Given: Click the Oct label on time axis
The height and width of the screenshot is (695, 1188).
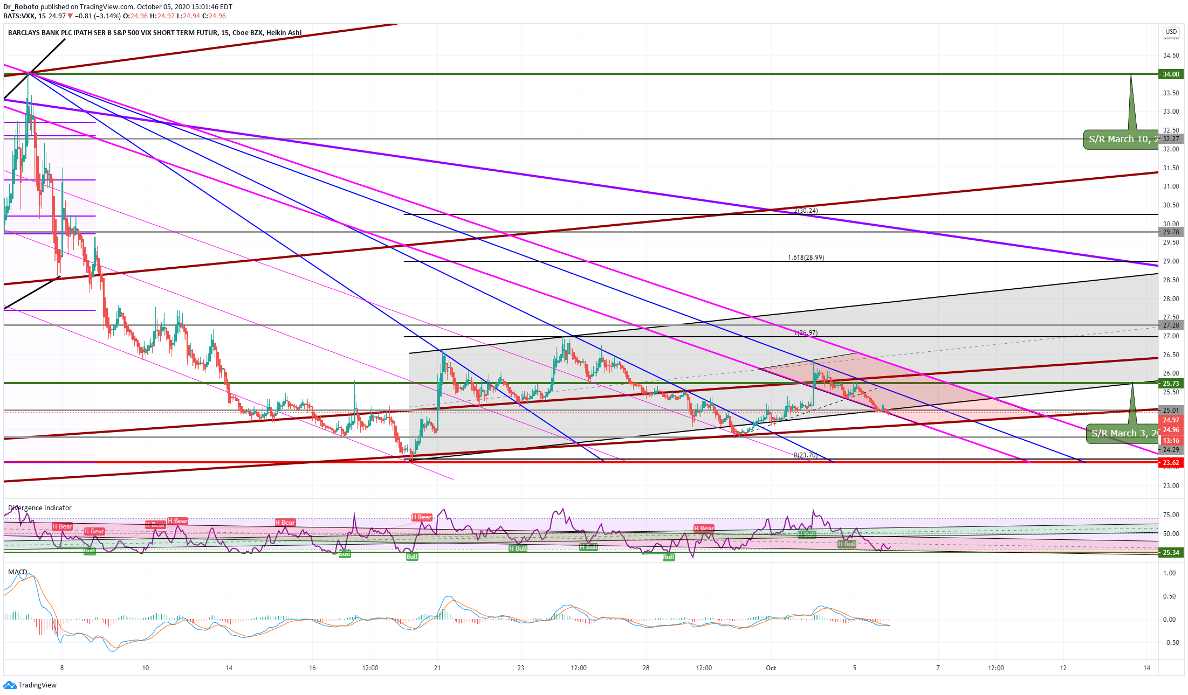Looking at the screenshot, I should 771,668.
